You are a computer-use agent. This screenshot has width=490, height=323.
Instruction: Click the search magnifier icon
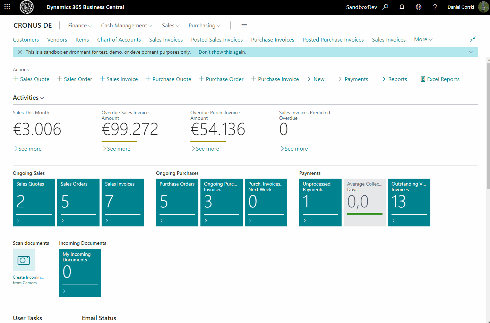[385, 7]
